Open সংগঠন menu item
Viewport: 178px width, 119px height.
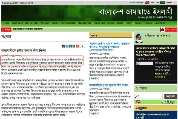[x=34, y=23]
